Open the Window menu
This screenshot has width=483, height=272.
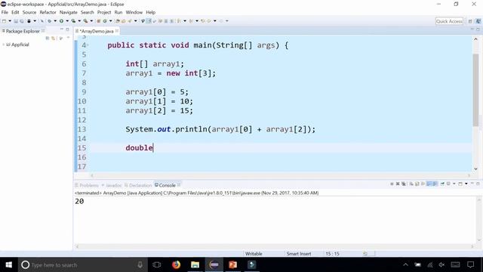click(134, 12)
